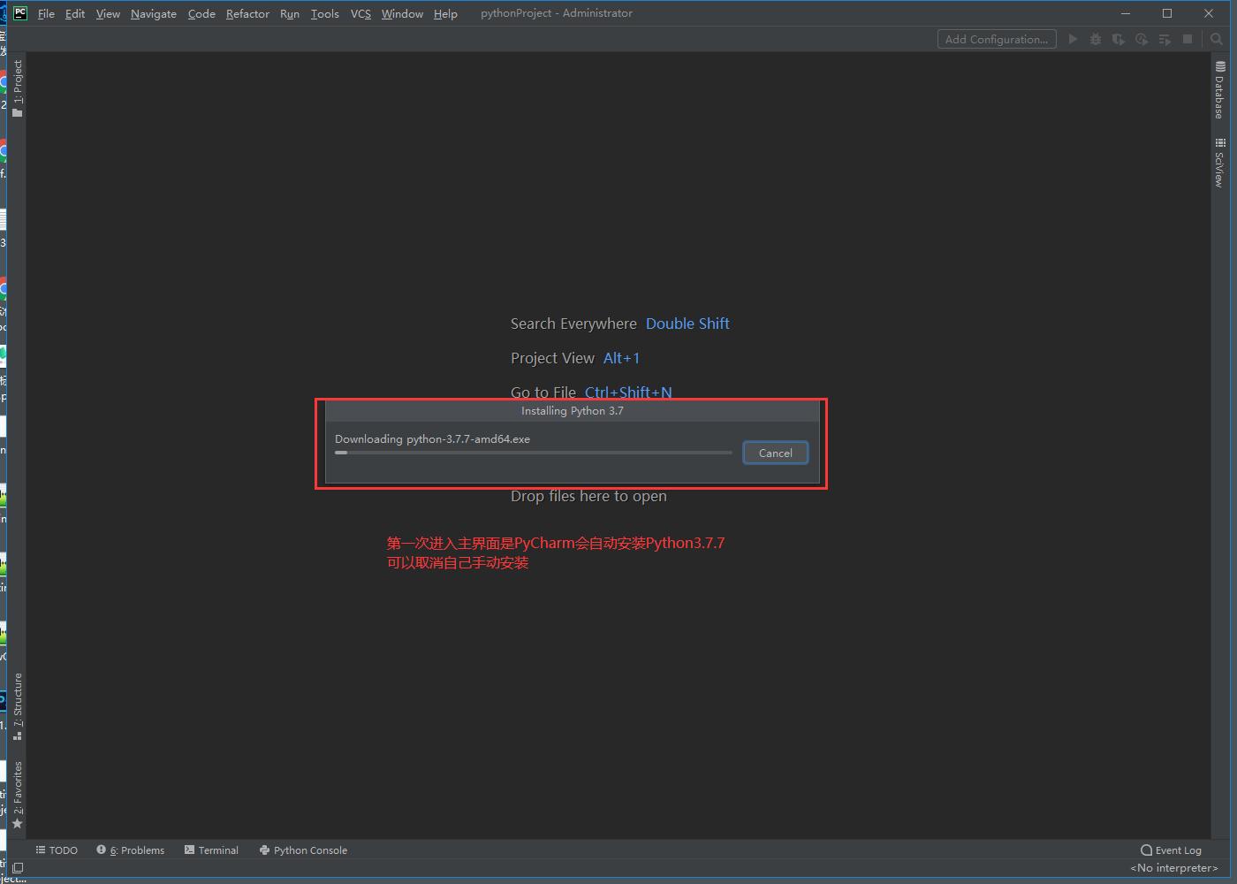The image size is (1237, 884).
Task: Click the Run with Coverage icon
Action: [x=1119, y=39]
